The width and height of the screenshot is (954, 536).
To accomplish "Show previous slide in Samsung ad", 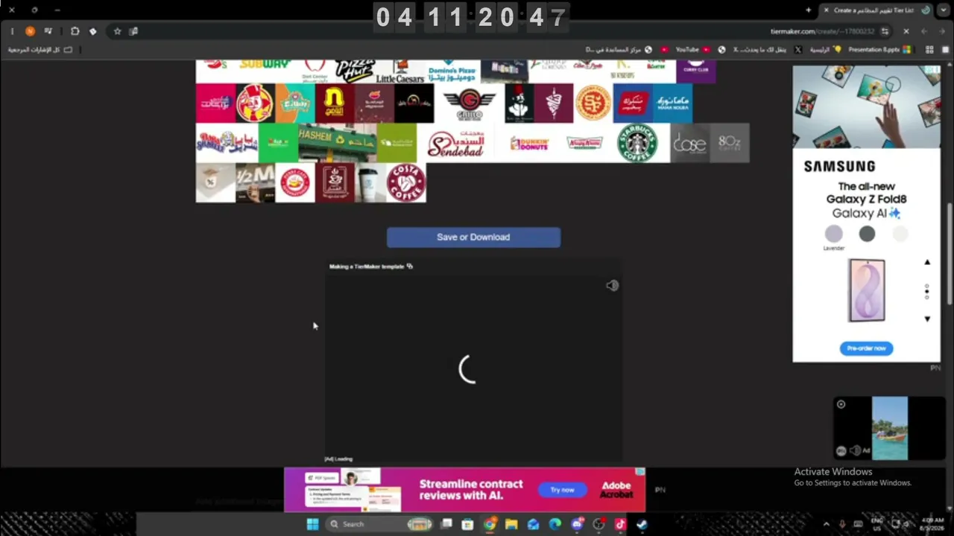I will (x=927, y=262).
